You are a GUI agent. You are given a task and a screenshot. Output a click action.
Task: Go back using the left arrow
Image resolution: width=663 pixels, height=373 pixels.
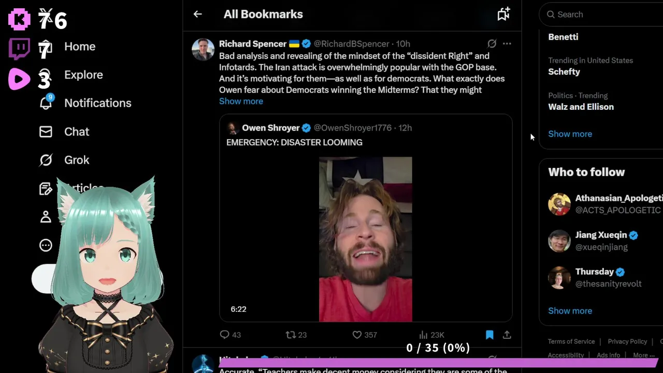coord(197,15)
